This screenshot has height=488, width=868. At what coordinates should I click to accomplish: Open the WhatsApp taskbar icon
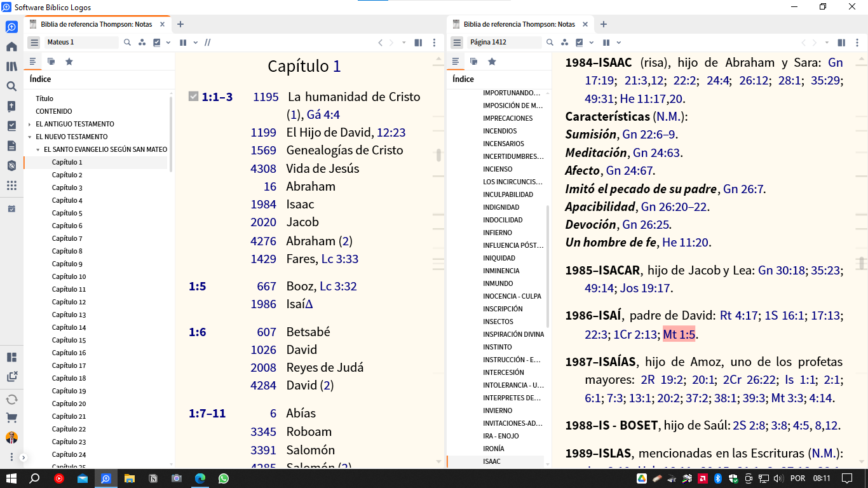click(x=224, y=478)
